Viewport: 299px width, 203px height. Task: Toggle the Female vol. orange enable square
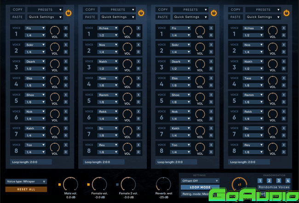88,185
